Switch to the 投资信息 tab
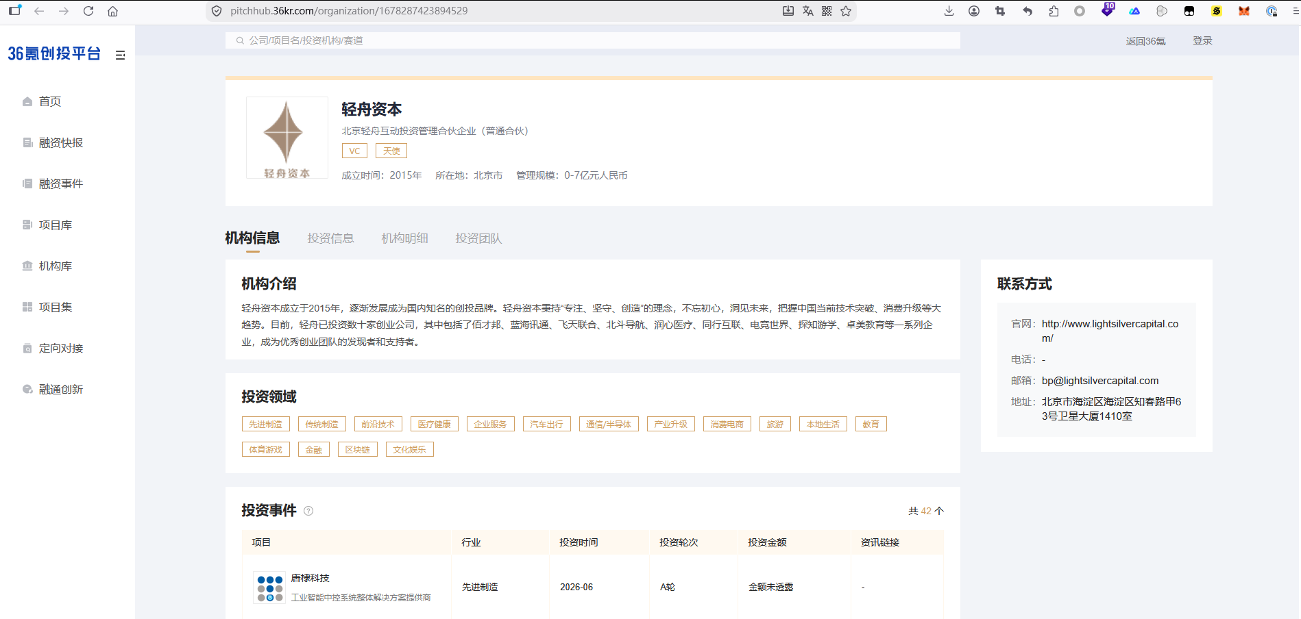The height and width of the screenshot is (619, 1301). coord(330,238)
